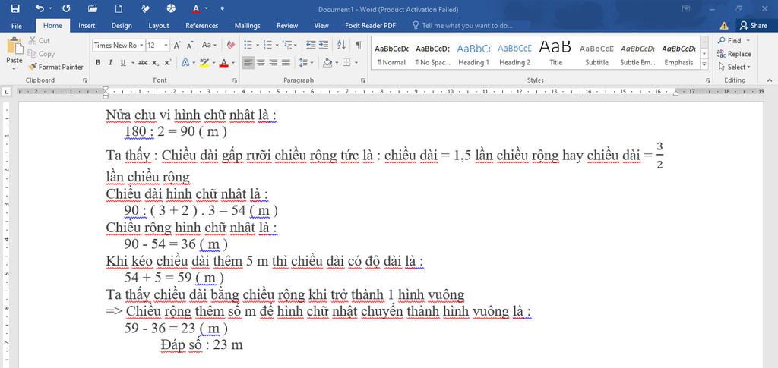Click the tab stop selector at the ruler corner

(6, 92)
